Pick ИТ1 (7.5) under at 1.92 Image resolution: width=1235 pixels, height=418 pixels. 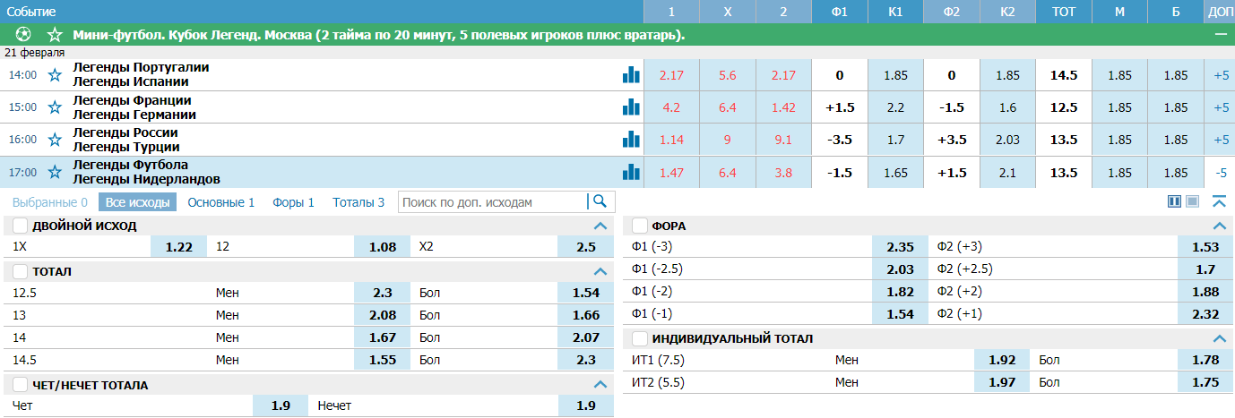[x=1002, y=361]
